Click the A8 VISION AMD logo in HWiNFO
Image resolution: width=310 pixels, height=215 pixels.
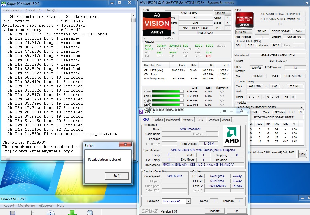tap(157, 24)
